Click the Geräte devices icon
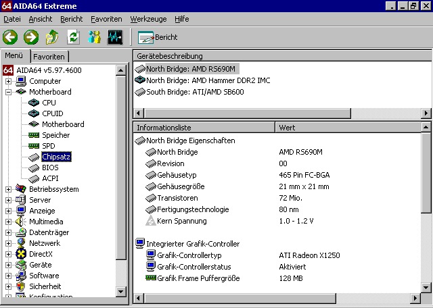The image size is (433, 308). click(21, 265)
